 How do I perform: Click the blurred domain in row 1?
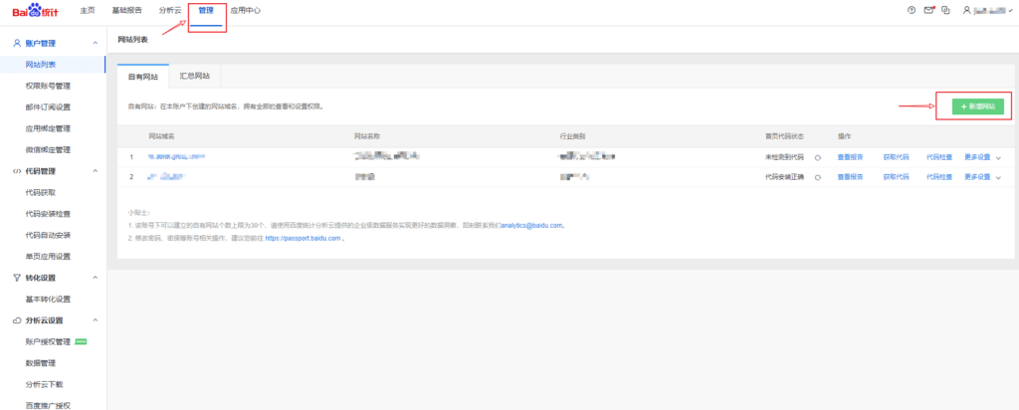176,157
